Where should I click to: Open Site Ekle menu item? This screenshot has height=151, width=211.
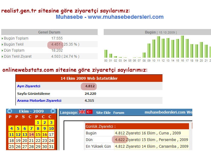point(103,113)
